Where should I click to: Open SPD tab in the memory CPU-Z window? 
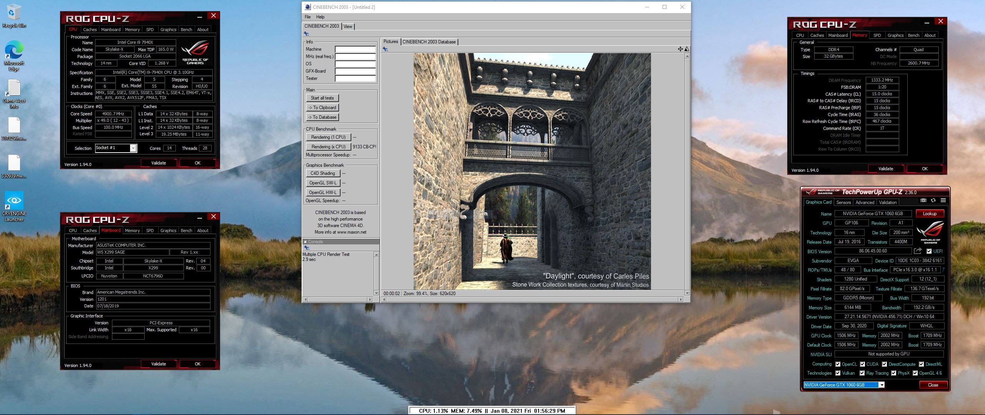point(877,35)
